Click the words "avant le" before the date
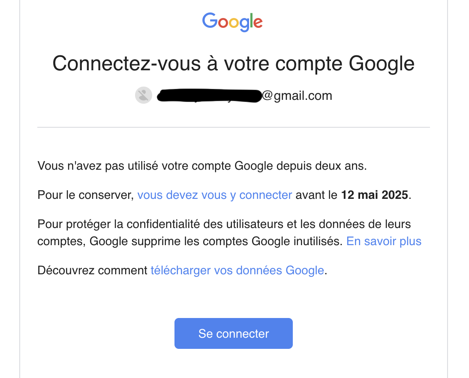The width and height of the screenshot is (469, 378). pos(316,195)
